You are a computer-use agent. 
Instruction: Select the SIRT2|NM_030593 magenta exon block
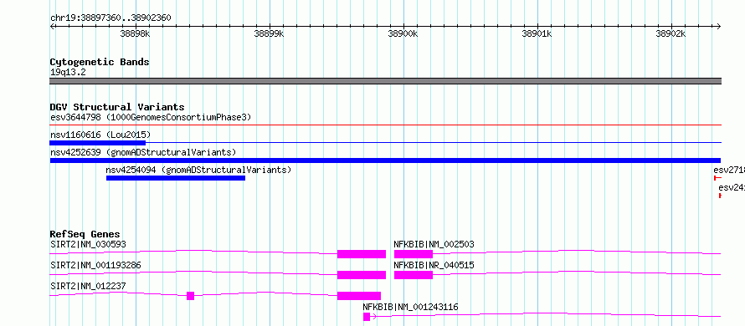pyautogui.click(x=361, y=254)
